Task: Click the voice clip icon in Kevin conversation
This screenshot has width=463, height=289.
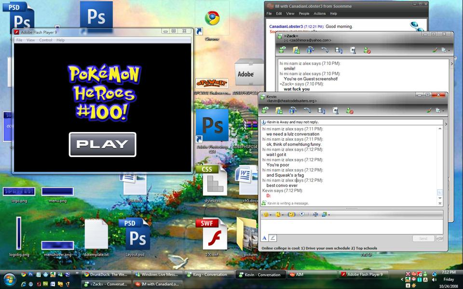Action: point(302,214)
